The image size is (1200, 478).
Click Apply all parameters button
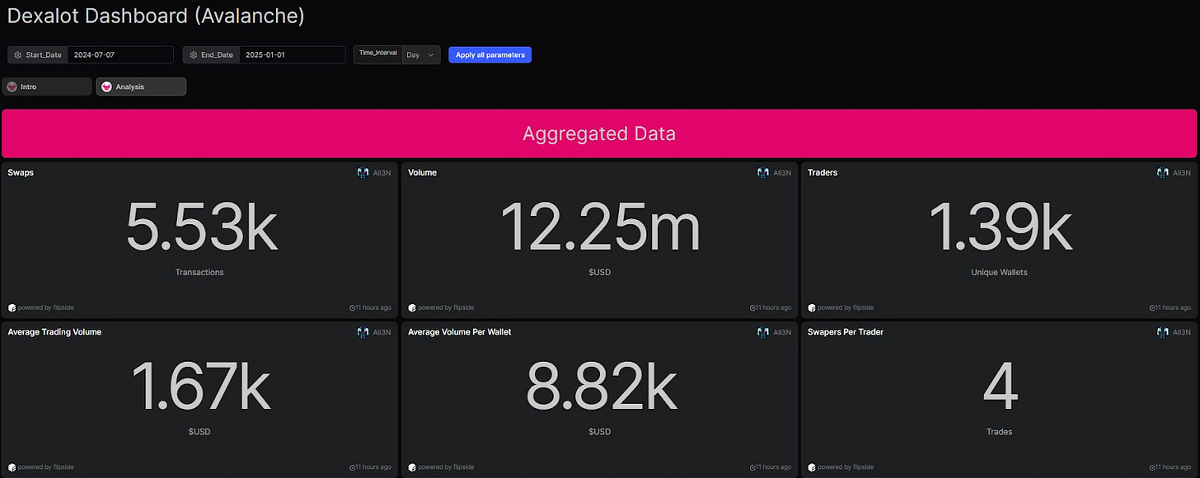point(490,55)
